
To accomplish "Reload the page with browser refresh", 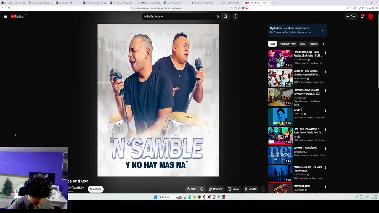I will point(9,8).
